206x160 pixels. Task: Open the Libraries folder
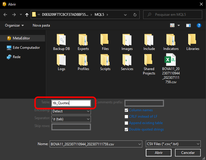193,42
